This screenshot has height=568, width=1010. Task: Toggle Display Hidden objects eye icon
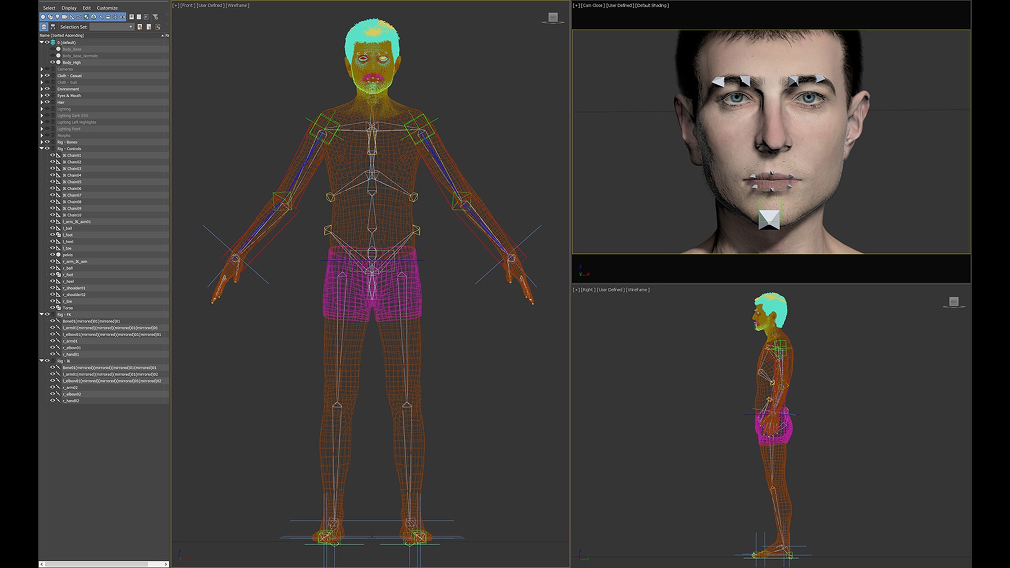click(x=123, y=17)
